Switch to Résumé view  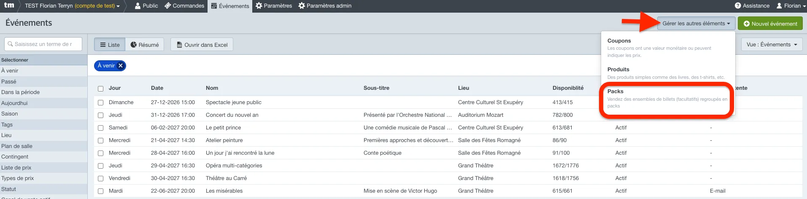point(145,45)
